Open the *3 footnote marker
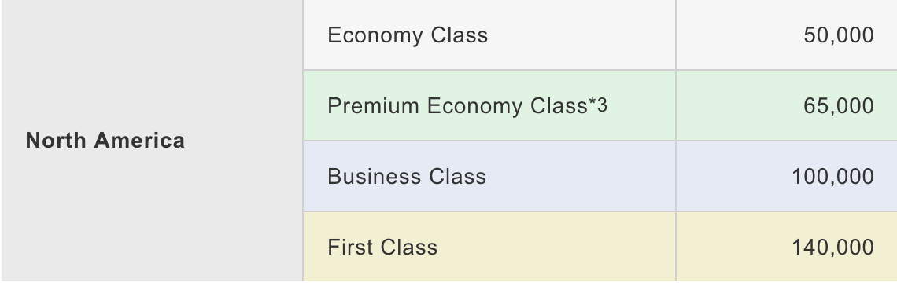The height and width of the screenshot is (286, 897). tap(598, 105)
